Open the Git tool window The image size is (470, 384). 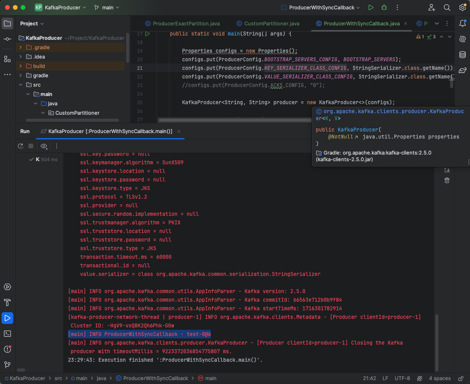(7, 365)
